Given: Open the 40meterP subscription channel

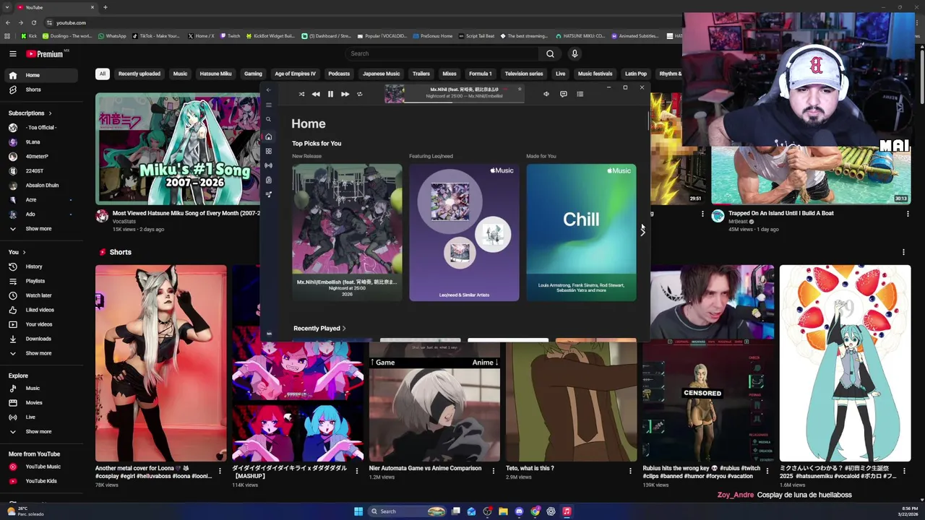Looking at the screenshot, I should coord(42,156).
